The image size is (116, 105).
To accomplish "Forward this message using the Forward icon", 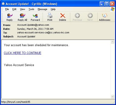I will [35, 16].
